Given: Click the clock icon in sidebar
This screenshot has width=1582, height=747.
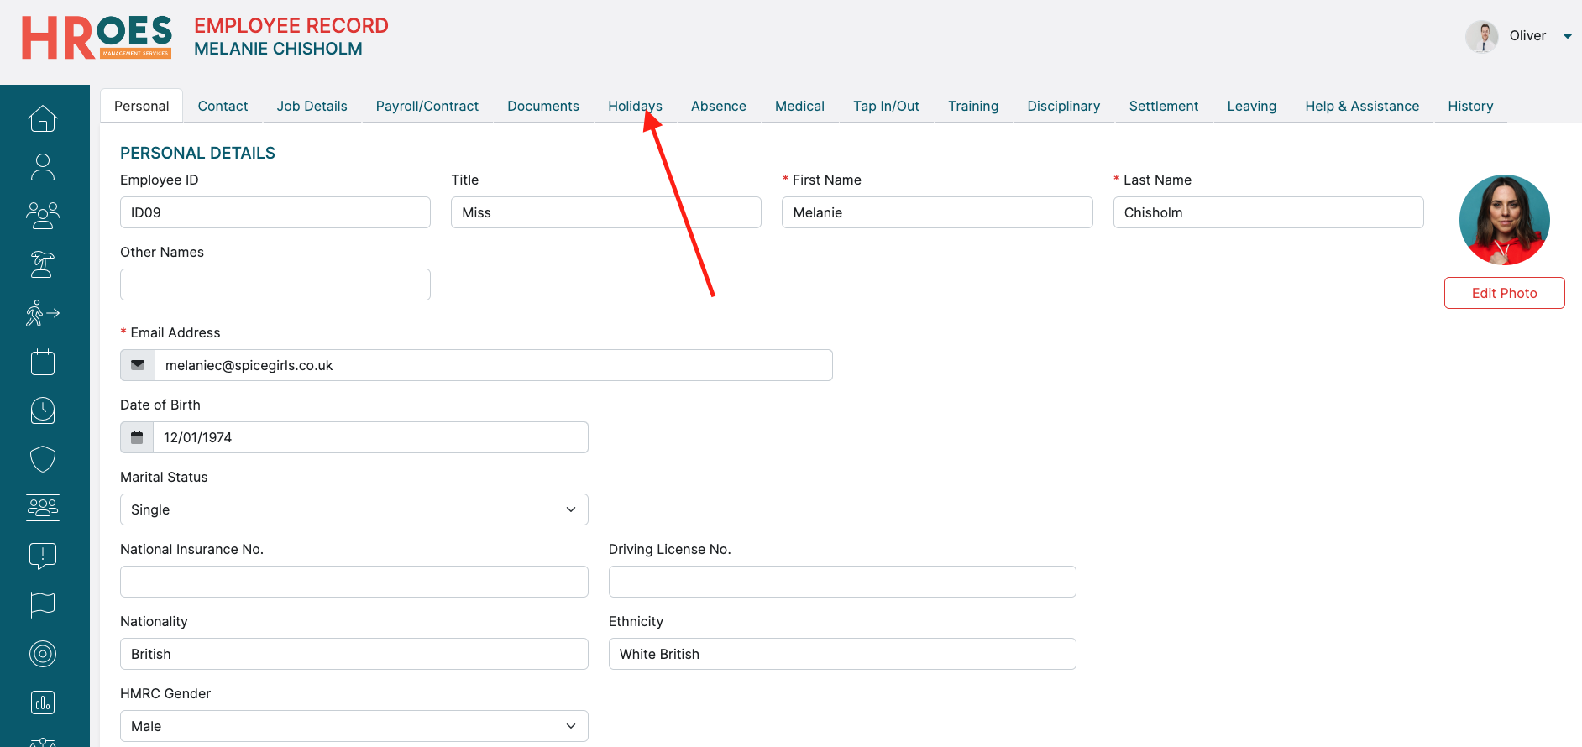Looking at the screenshot, I should click(43, 410).
